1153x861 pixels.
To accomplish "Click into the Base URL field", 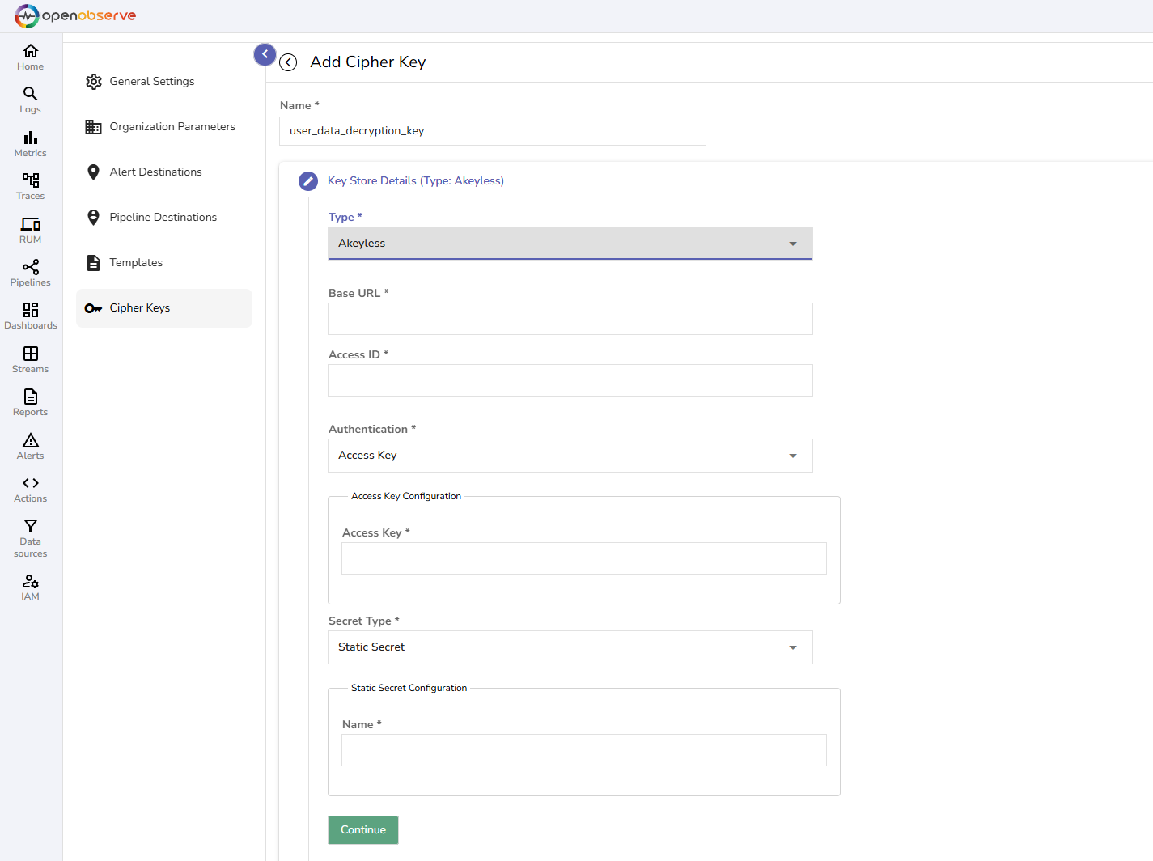I will 570,319.
